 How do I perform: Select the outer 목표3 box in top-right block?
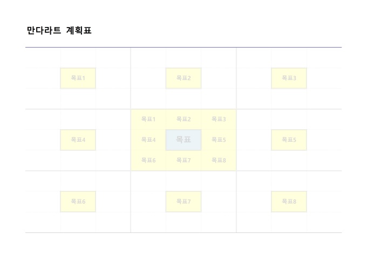click(289, 78)
